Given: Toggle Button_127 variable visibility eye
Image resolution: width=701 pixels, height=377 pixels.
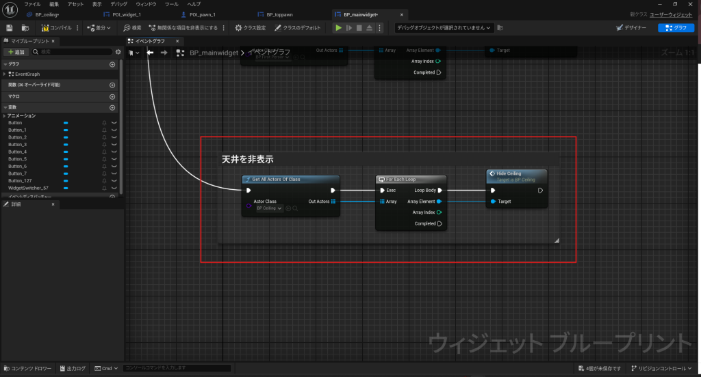Looking at the screenshot, I should point(114,181).
